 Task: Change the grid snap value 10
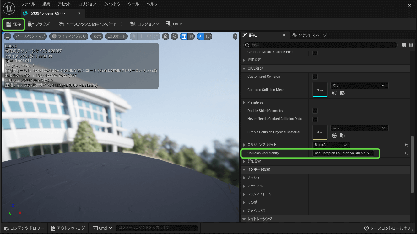point(191,36)
